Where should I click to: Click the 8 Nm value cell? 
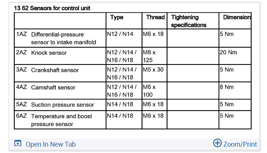[227, 87]
